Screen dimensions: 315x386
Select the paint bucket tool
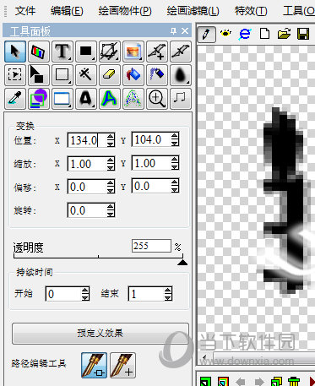(x=133, y=75)
